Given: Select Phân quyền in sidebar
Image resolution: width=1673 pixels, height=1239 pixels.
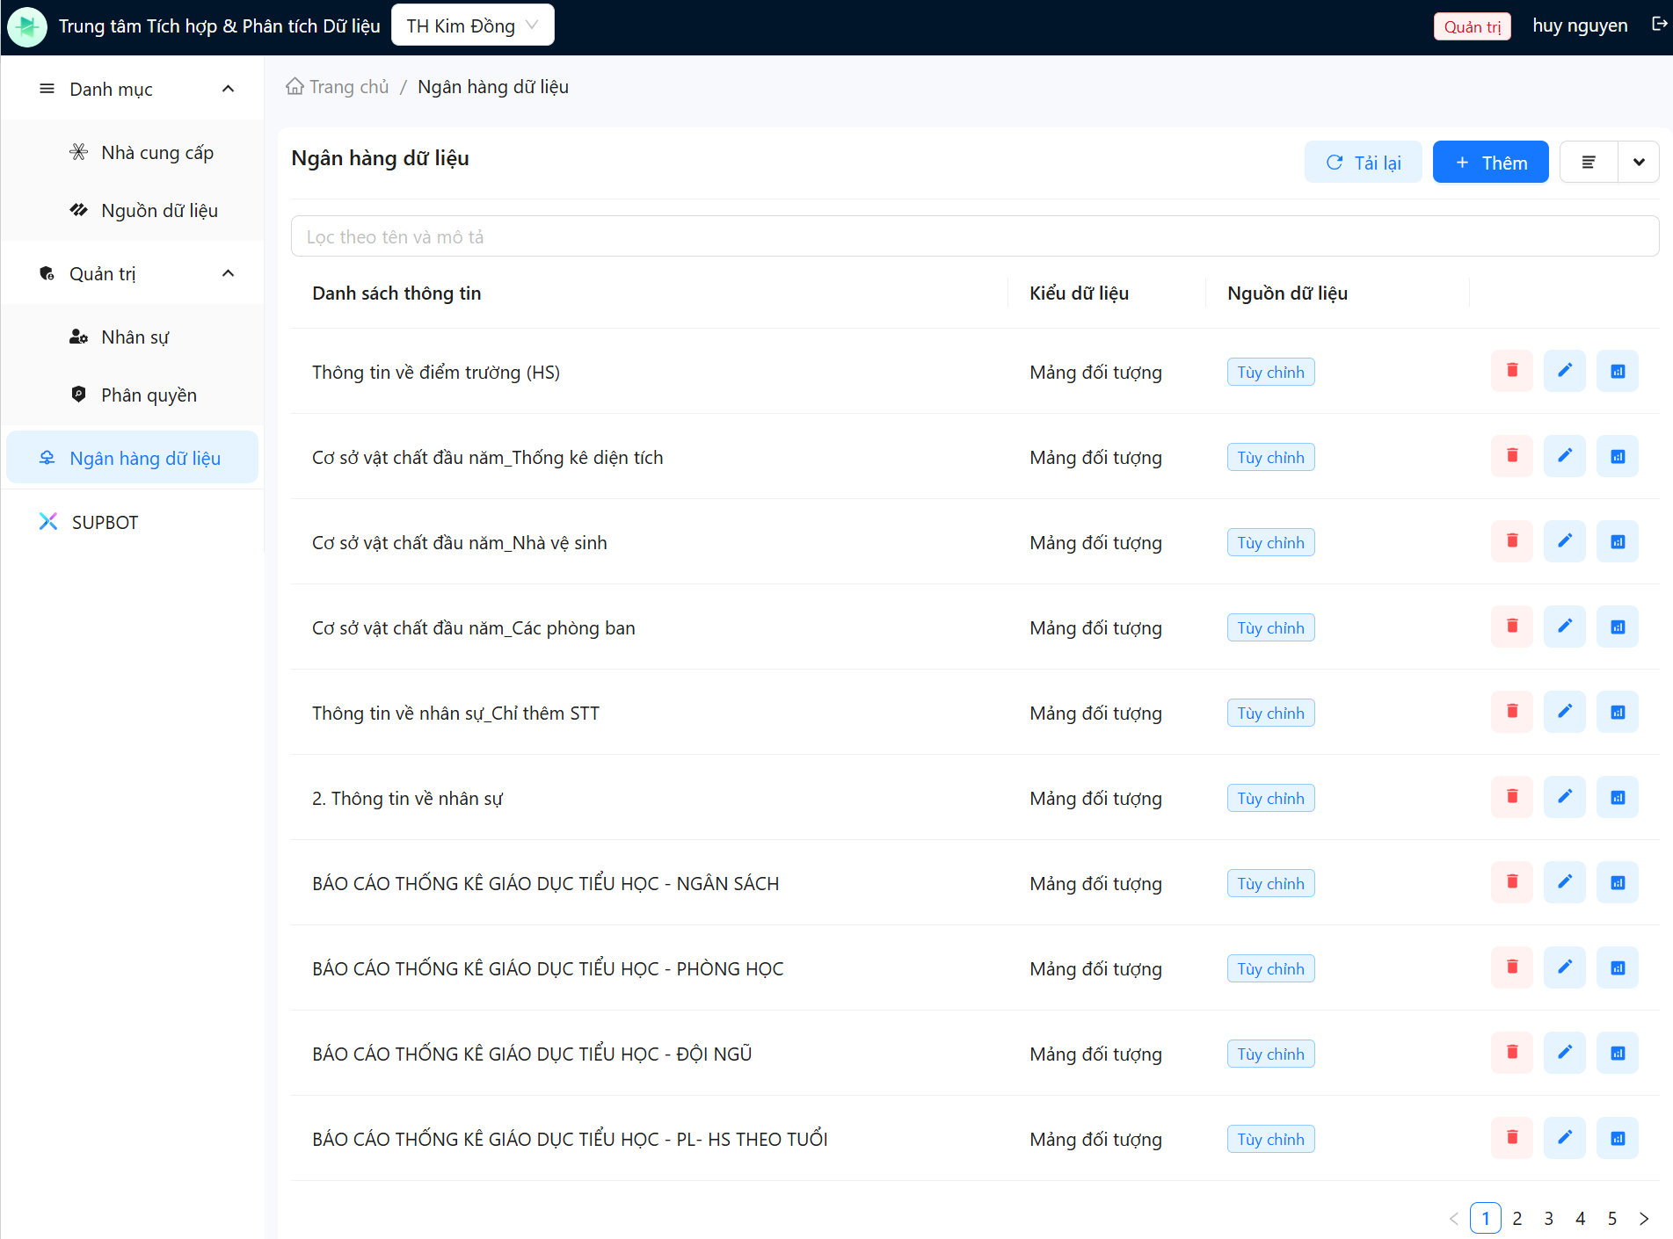Looking at the screenshot, I should tap(149, 395).
